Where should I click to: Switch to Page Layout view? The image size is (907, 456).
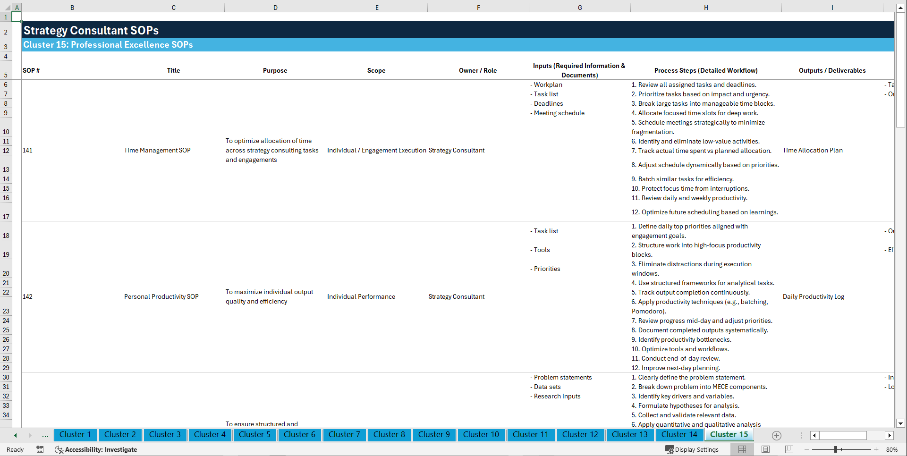tap(765, 449)
